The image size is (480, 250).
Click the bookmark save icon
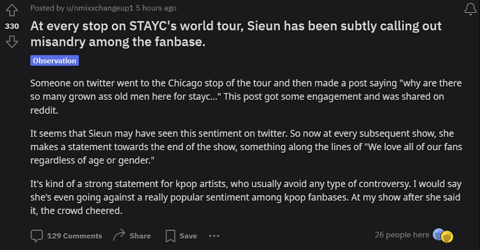pos(170,236)
